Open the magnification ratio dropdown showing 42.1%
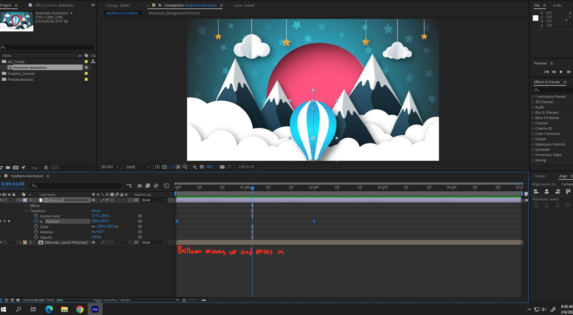 (x=109, y=167)
